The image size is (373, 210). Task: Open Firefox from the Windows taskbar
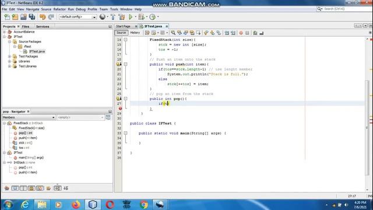76,205
